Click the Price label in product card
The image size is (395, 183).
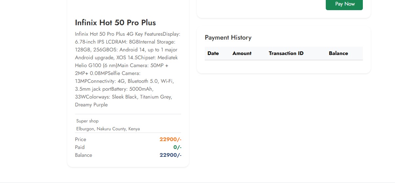[x=80, y=139]
